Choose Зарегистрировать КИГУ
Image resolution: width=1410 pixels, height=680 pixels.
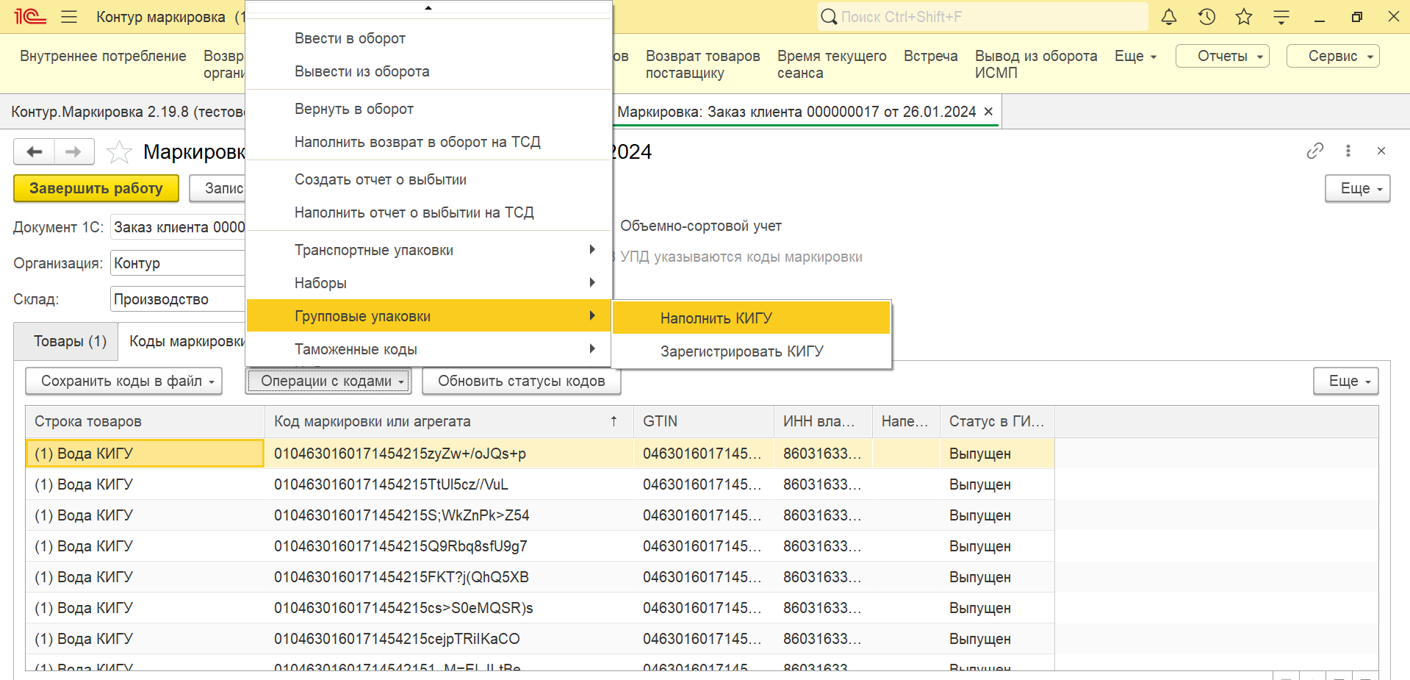point(751,351)
